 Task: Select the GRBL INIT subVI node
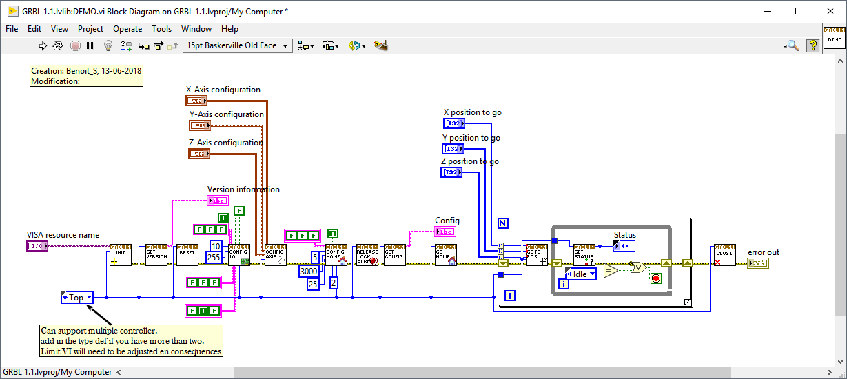click(120, 255)
